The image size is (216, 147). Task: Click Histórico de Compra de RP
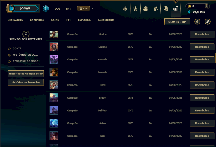26,74
